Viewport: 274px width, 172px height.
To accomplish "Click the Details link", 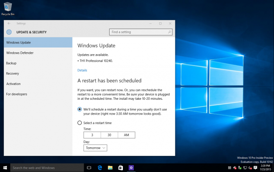I will (x=82, y=70).
